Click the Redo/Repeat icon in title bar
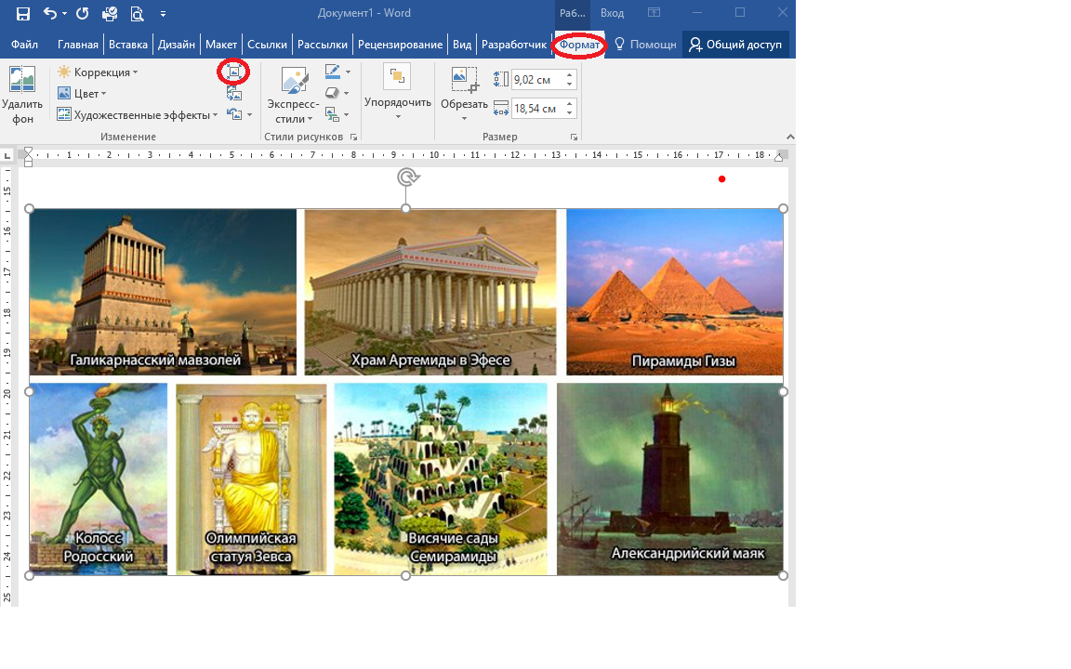The width and height of the screenshot is (1071, 669). [x=82, y=14]
